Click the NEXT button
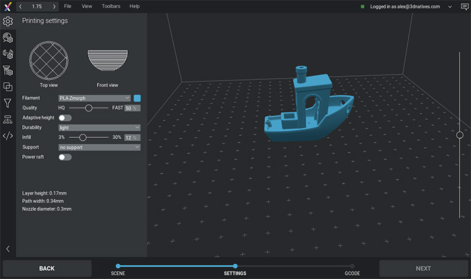Image resolution: width=471 pixels, height=279 pixels. [x=423, y=268]
